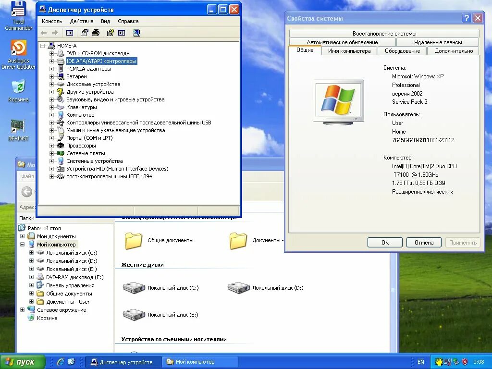492x369 pixels.
Task: Click the Show/Hide Console Tree toolbar icon
Action: point(70,33)
